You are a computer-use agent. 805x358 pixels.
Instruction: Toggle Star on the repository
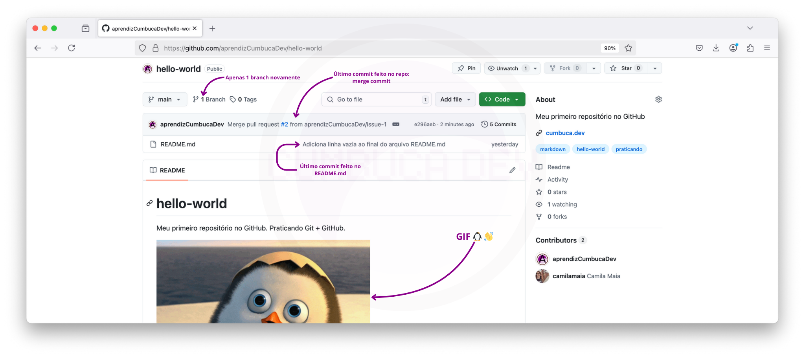626,68
